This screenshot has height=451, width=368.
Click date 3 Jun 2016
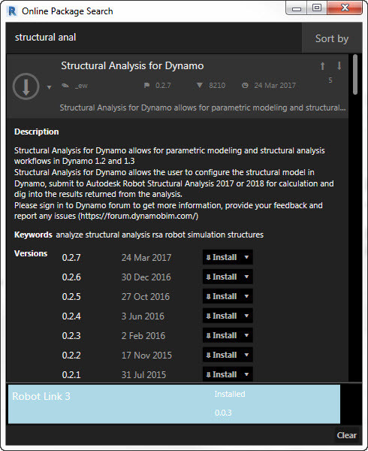(143, 316)
